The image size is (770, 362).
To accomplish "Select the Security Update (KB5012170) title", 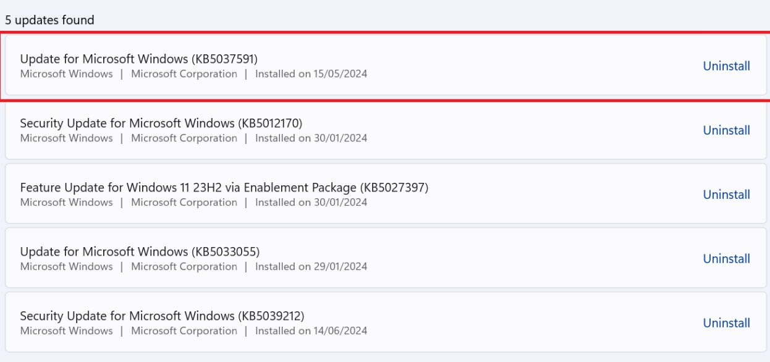I will [161, 123].
